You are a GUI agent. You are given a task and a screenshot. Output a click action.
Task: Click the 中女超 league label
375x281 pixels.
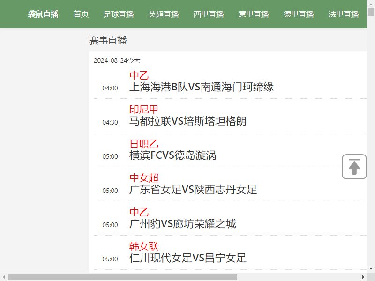(x=144, y=178)
